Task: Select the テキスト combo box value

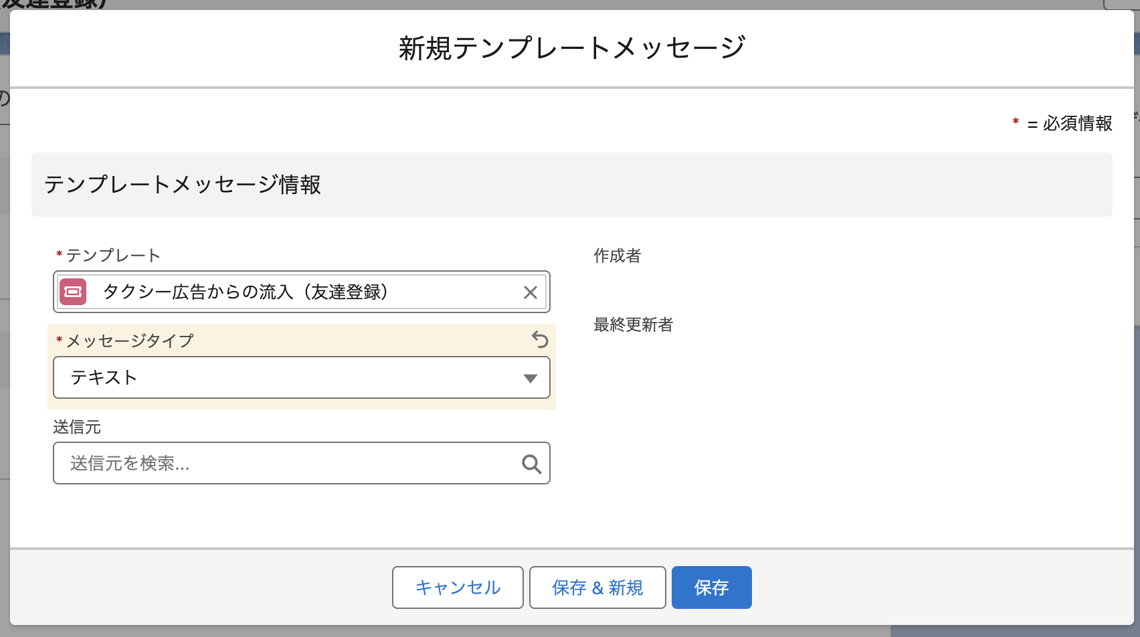Action: tap(103, 377)
